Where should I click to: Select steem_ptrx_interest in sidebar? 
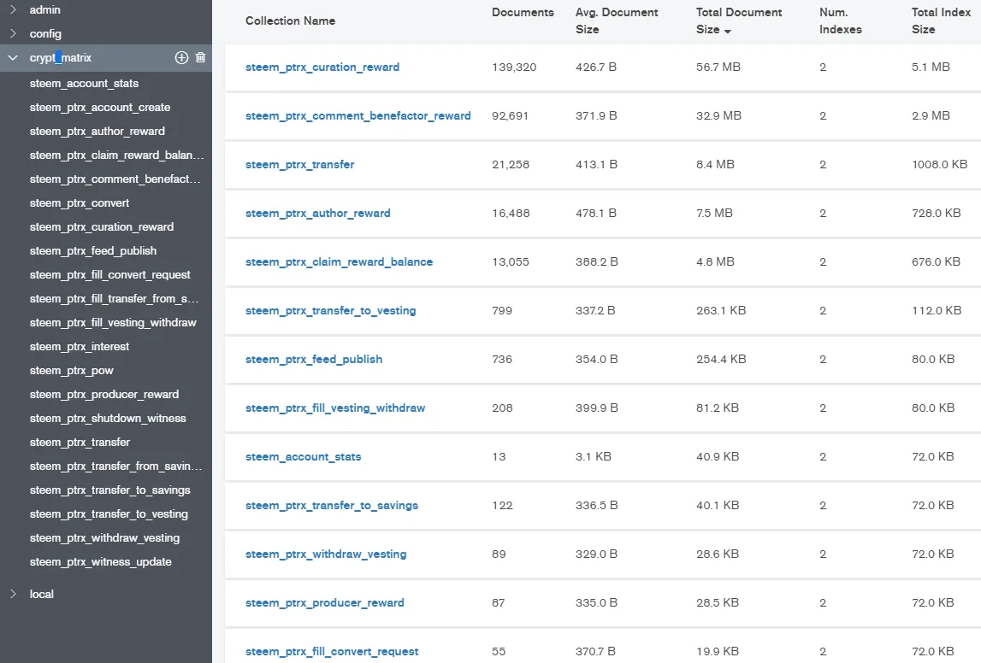[80, 347]
